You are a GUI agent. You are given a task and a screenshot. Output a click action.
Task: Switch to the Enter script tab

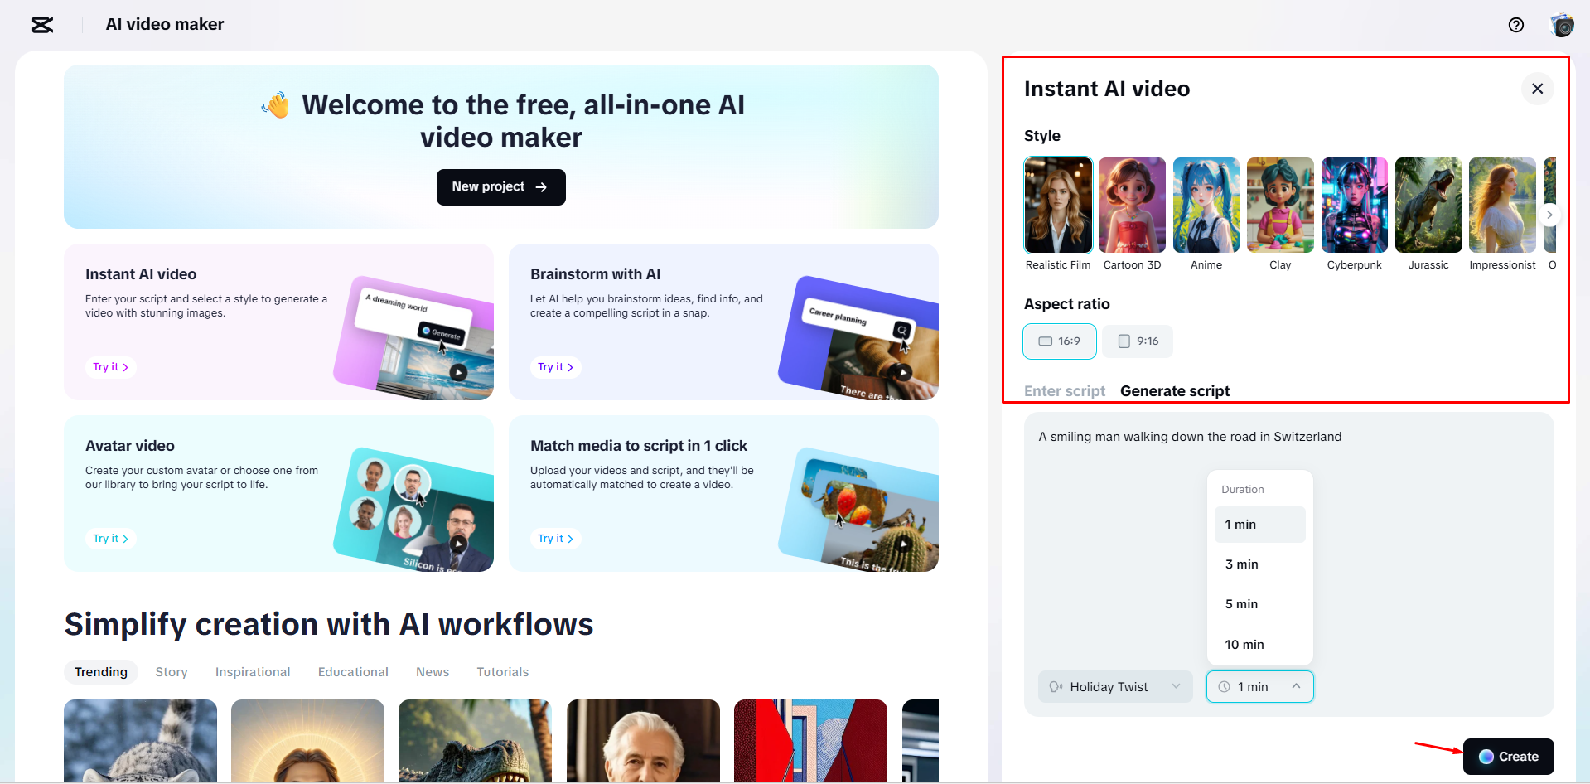1065,391
